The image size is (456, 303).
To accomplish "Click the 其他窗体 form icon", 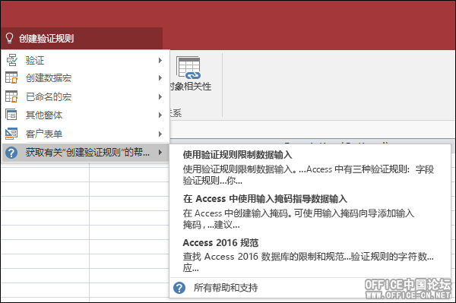I will [x=11, y=115].
